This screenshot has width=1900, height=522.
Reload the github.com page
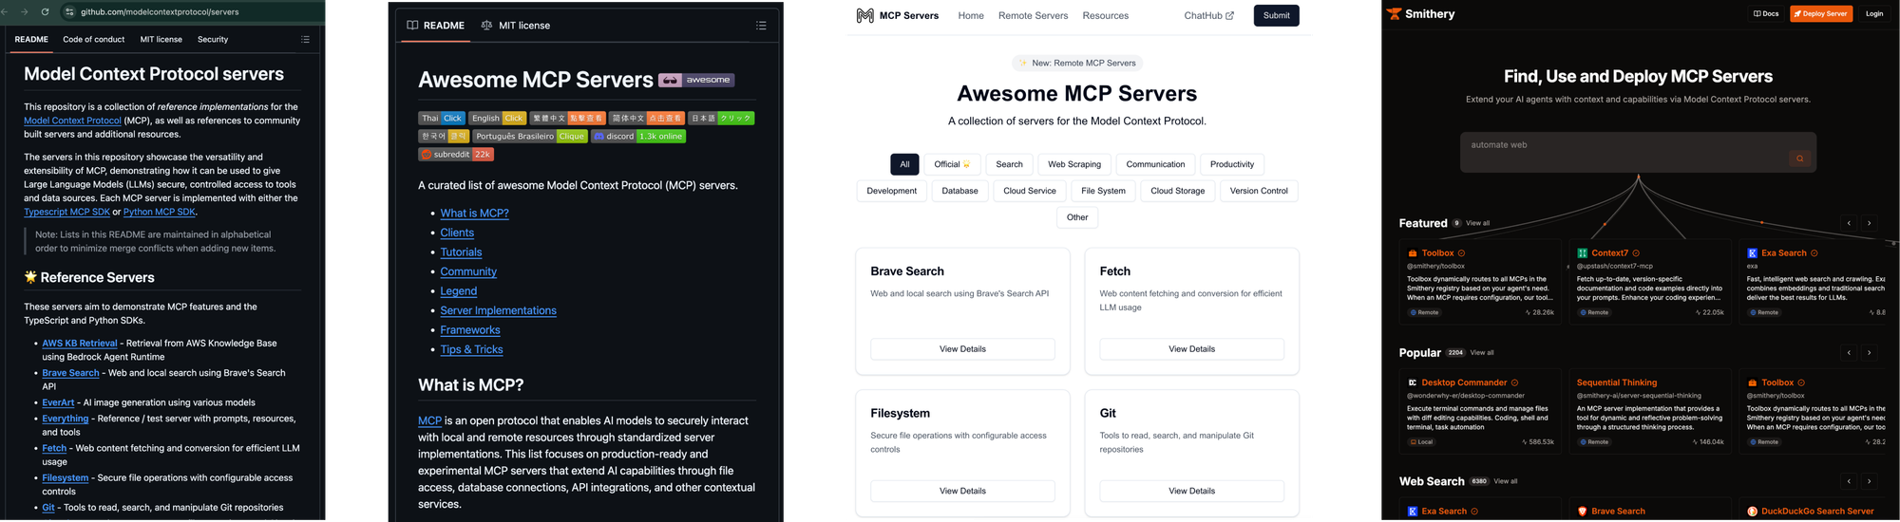pos(45,11)
